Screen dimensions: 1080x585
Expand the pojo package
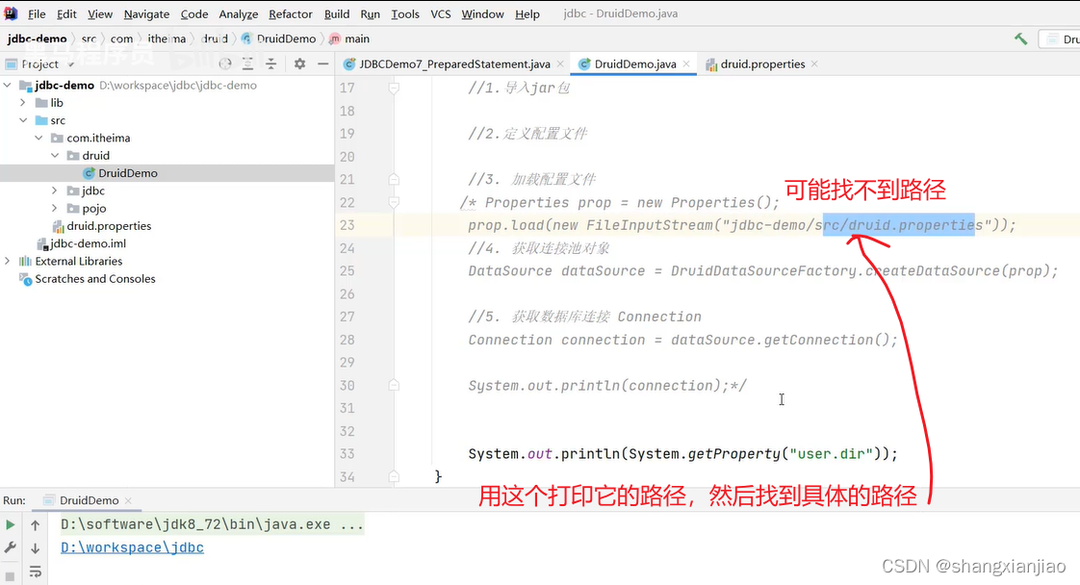point(55,208)
